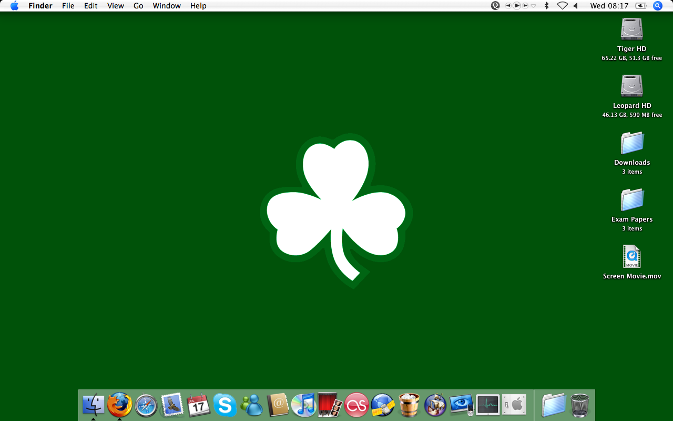673x421 pixels.
Task: Open the folder stack in the Dock
Action: coord(554,405)
